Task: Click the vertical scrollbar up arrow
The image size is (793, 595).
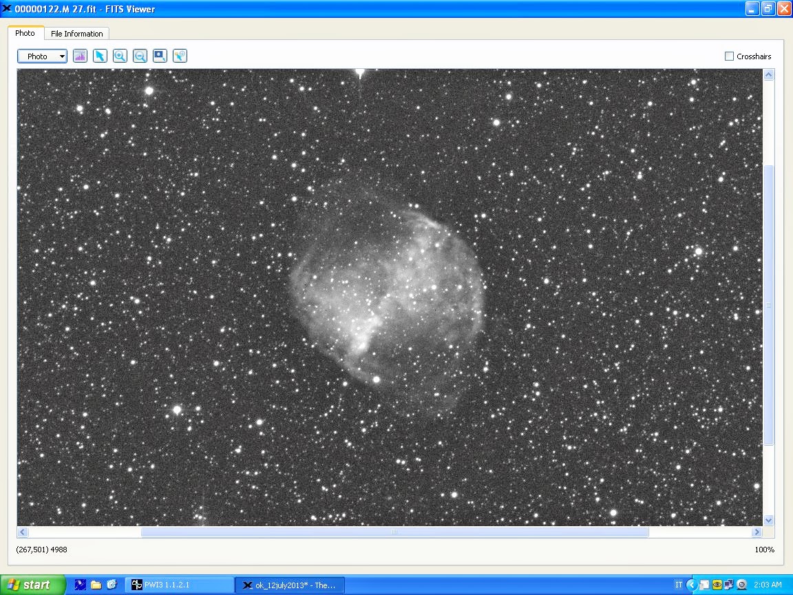Action: point(768,74)
